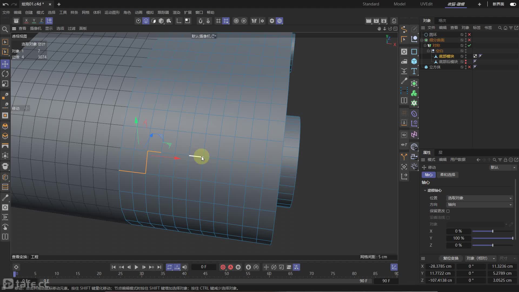
Task: Select the 柔和选择 button
Action: click(448, 175)
